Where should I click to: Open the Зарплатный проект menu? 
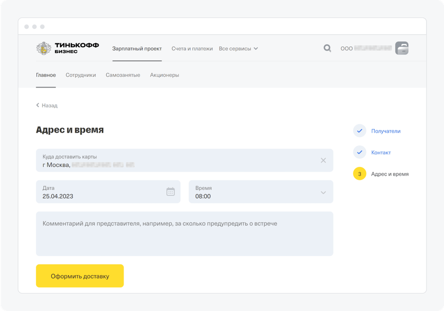[x=137, y=48]
